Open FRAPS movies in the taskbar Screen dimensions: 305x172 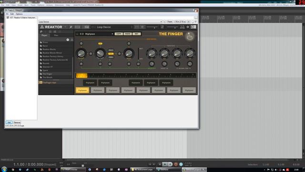73,170
